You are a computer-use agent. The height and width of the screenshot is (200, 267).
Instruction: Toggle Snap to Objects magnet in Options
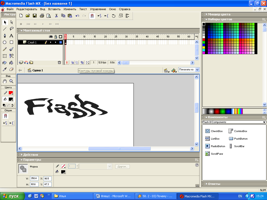[x=5, y=116]
